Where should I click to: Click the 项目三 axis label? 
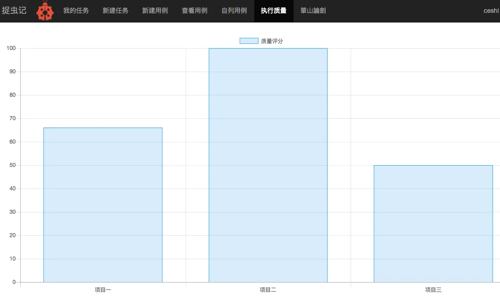(433, 290)
